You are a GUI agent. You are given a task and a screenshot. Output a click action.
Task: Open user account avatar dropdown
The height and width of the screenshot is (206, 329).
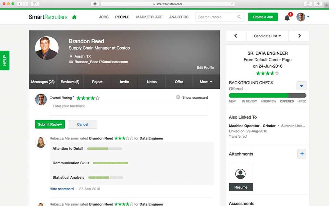[x=303, y=17]
